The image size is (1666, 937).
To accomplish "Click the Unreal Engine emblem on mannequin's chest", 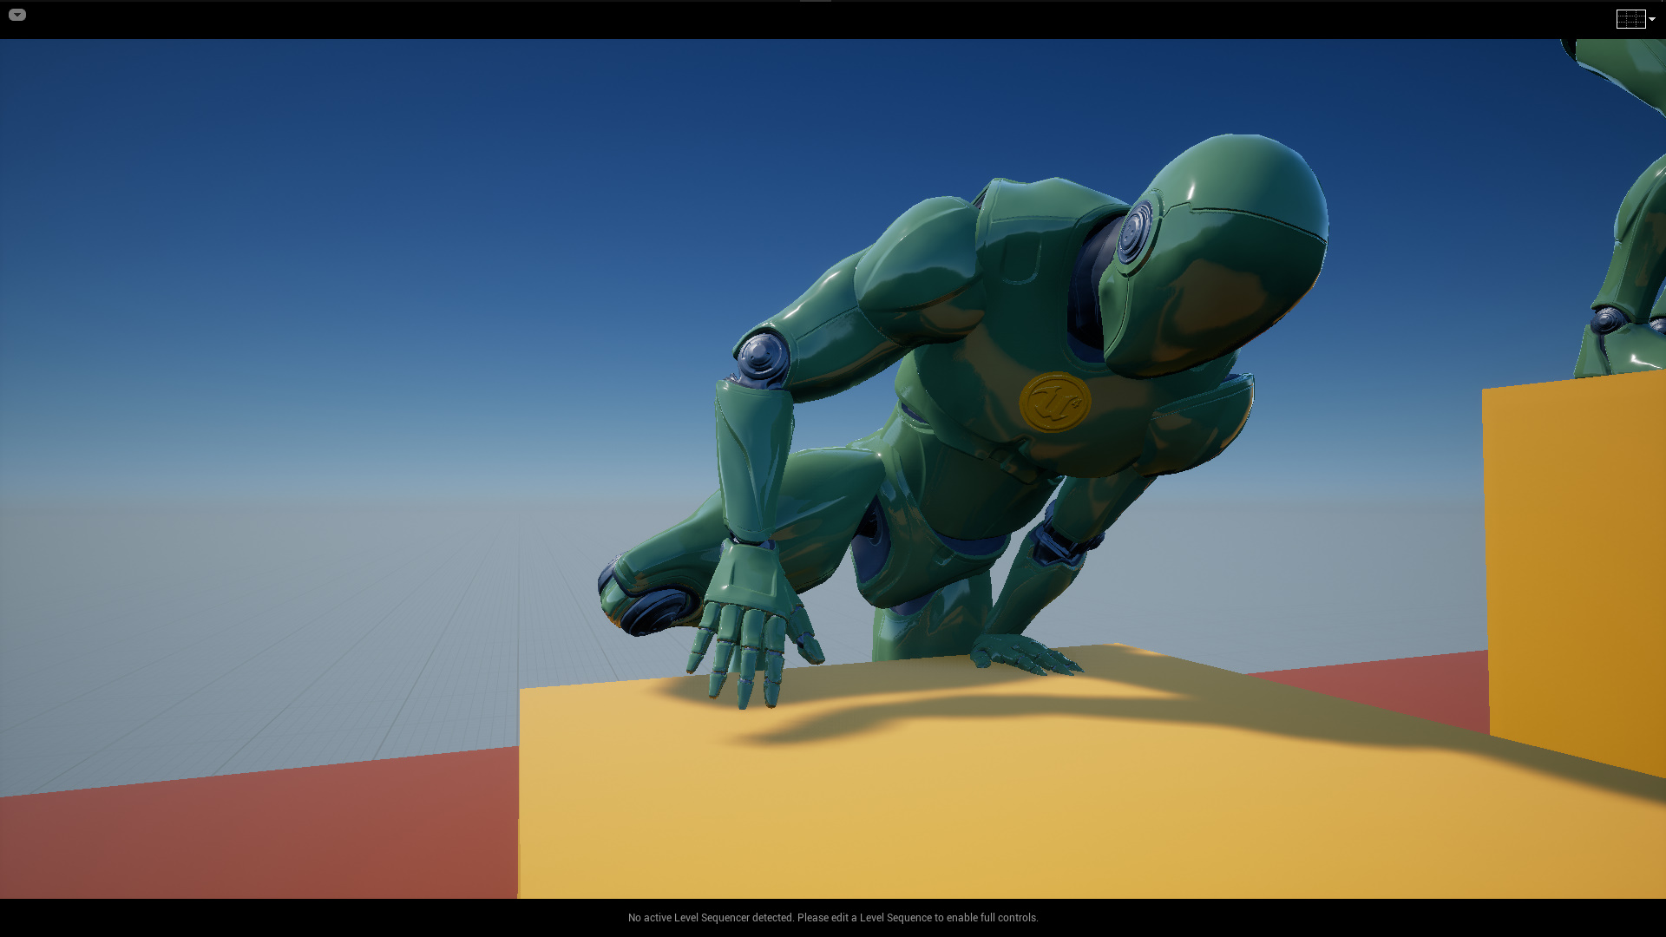I will pos(1054,401).
